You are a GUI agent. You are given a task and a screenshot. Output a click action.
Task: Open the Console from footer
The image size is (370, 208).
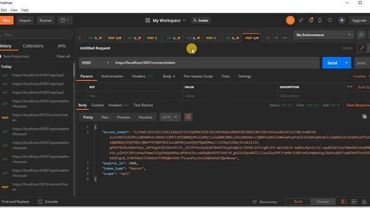tap(48, 202)
